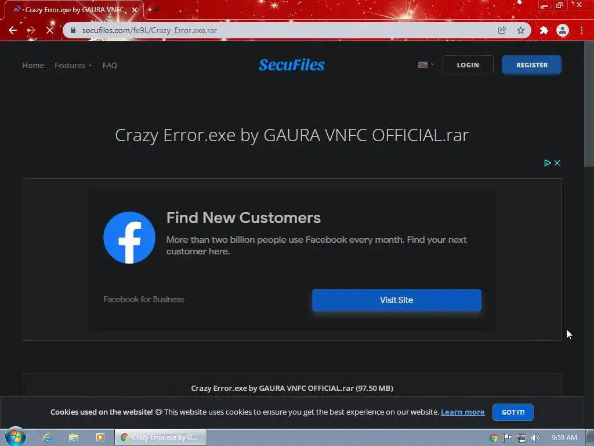Open Windows Explorer folder on taskbar
This screenshot has width=594, height=446.
(74, 437)
